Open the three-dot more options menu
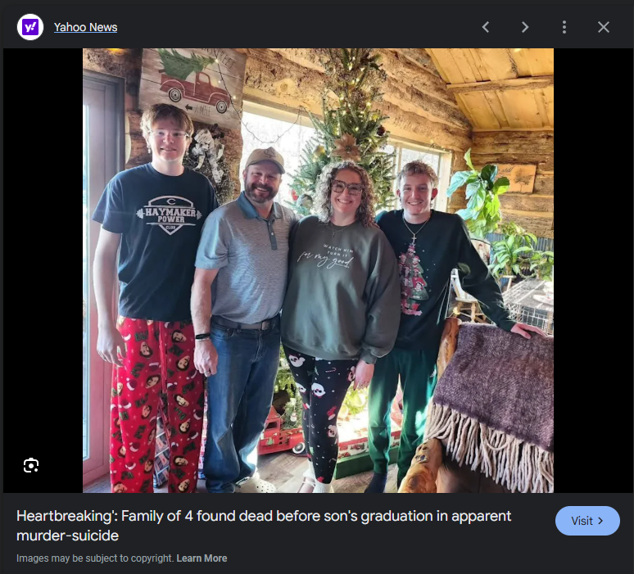Image resolution: width=634 pixels, height=574 pixels. [x=564, y=27]
